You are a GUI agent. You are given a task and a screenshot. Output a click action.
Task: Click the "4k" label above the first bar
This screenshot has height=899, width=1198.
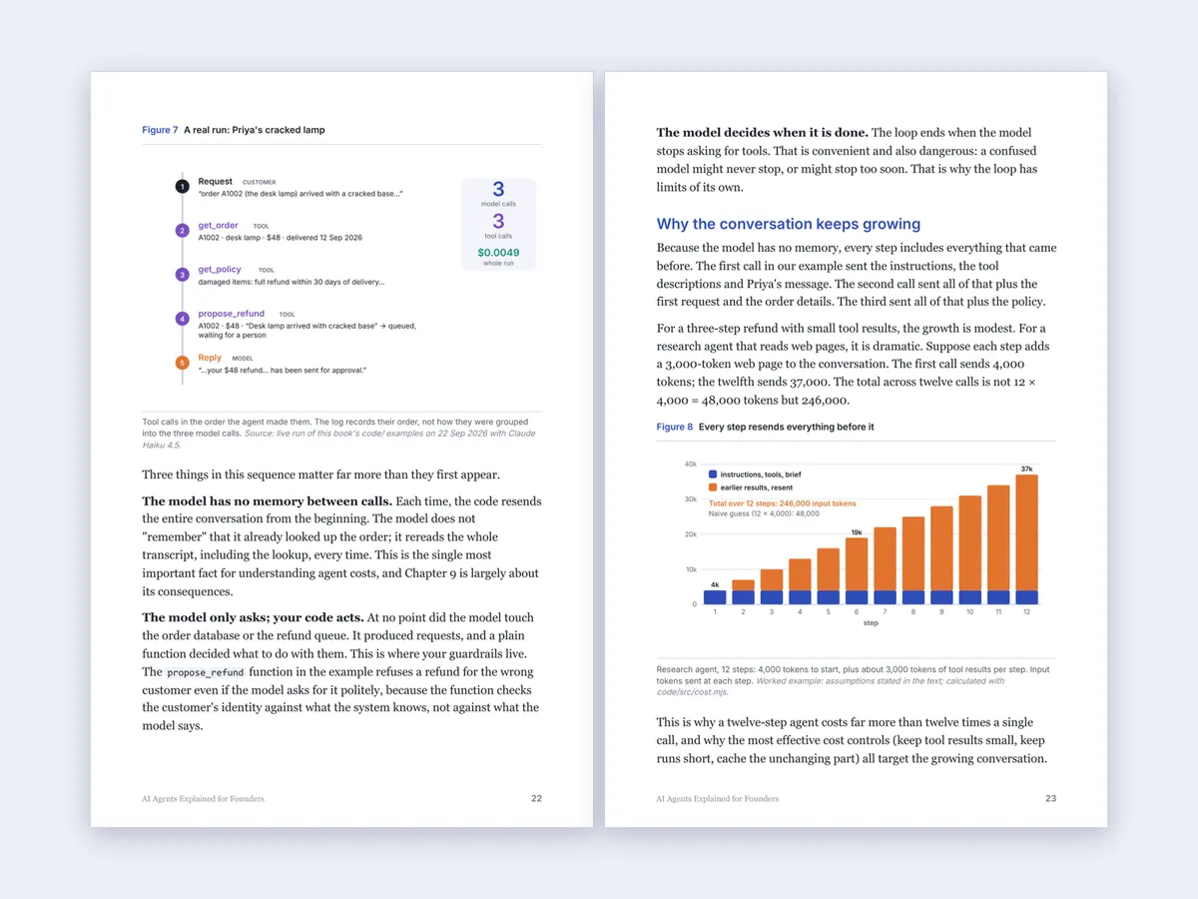tap(715, 584)
